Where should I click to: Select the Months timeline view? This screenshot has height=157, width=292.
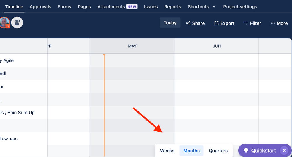191,151
